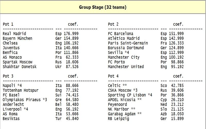Click FC Barcelona in Pot 2
Viewport: 206px width, 129px height.
point(121,34)
